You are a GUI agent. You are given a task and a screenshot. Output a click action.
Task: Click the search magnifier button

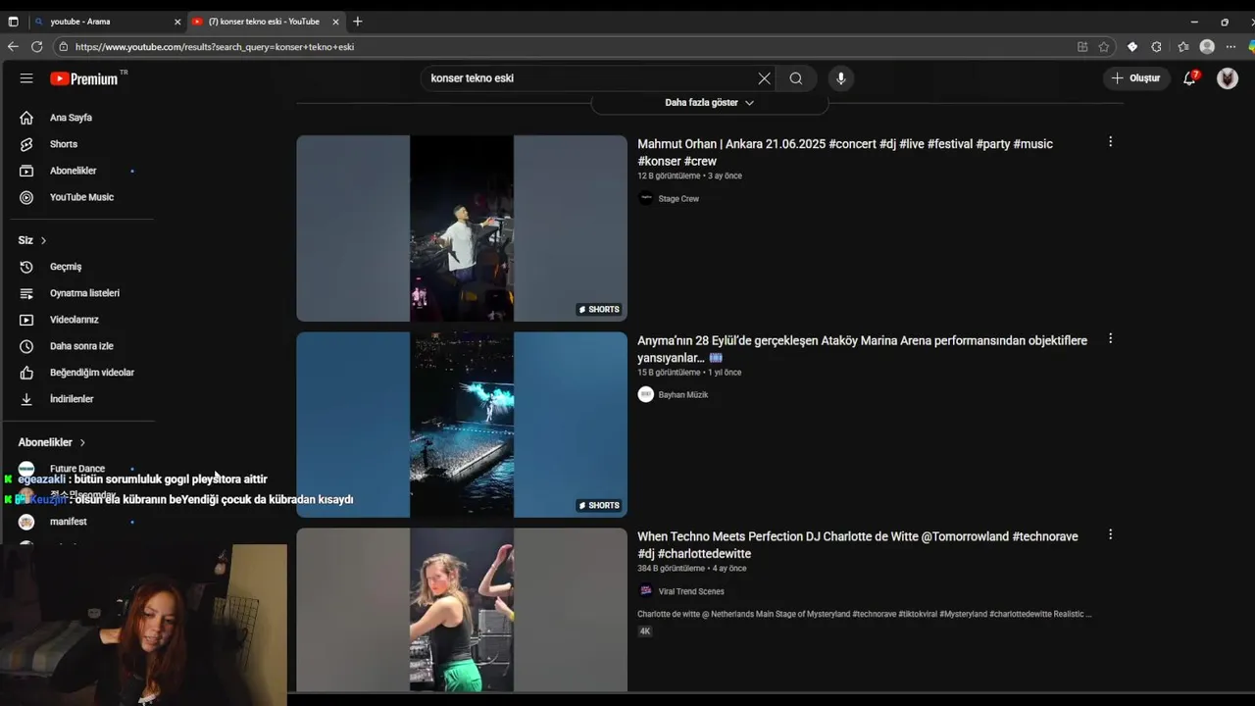796,78
